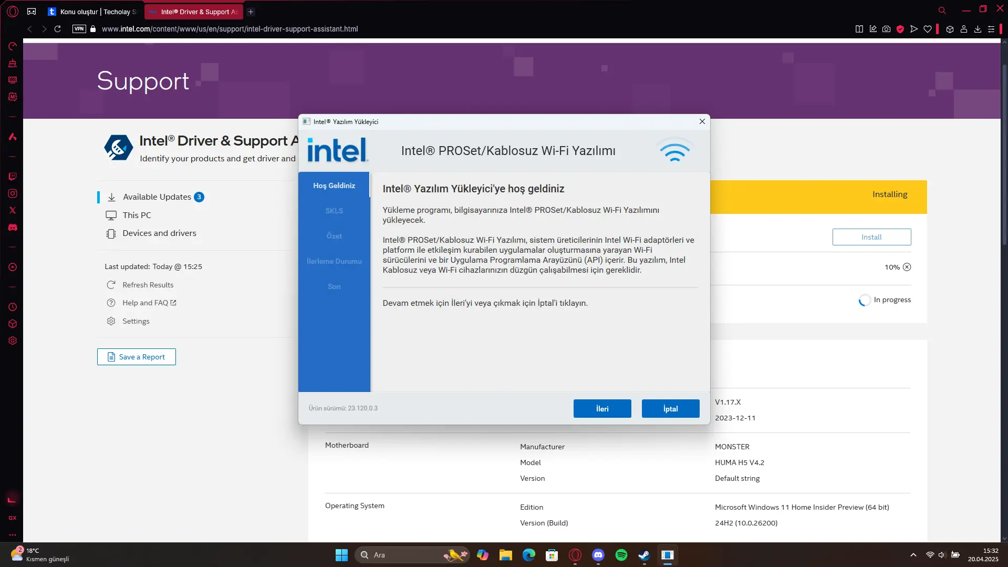Click İleri to continue installation
1008x567 pixels.
click(x=602, y=409)
